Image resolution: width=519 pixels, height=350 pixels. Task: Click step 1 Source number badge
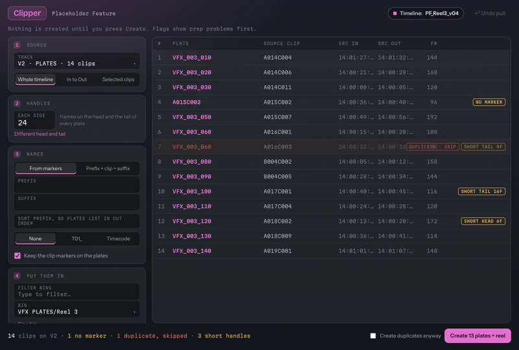18,45
